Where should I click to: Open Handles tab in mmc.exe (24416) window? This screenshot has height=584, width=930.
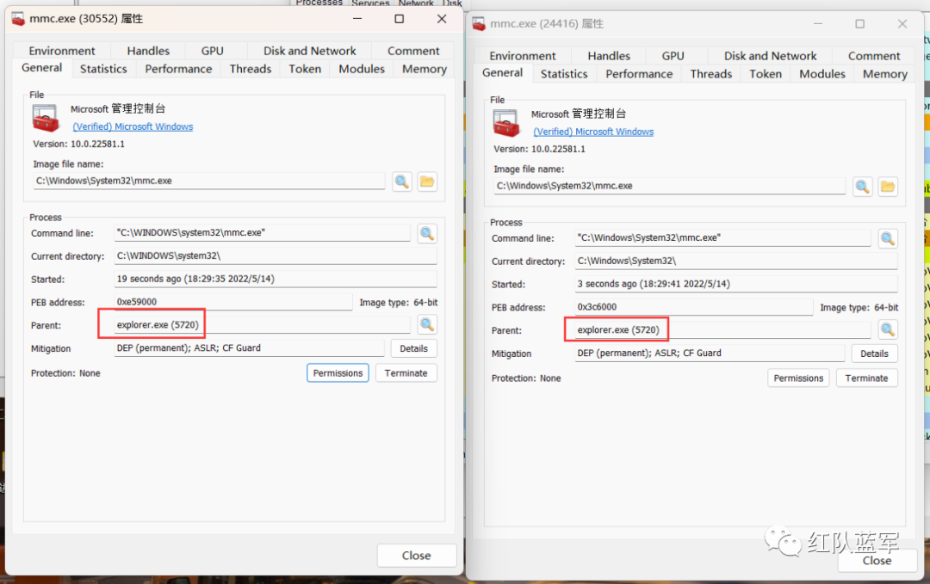(609, 56)
